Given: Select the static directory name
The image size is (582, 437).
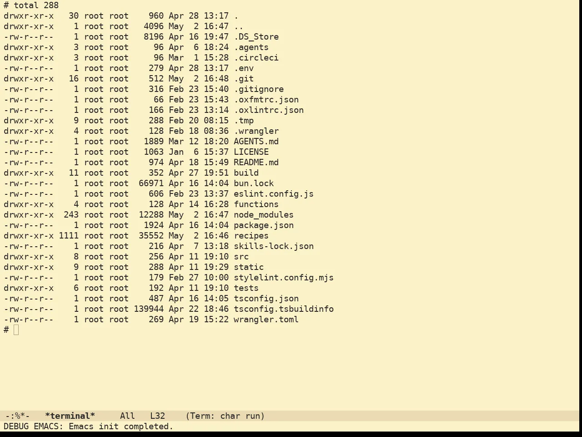Looking at the screenshot, I should [x=249, y=267].
